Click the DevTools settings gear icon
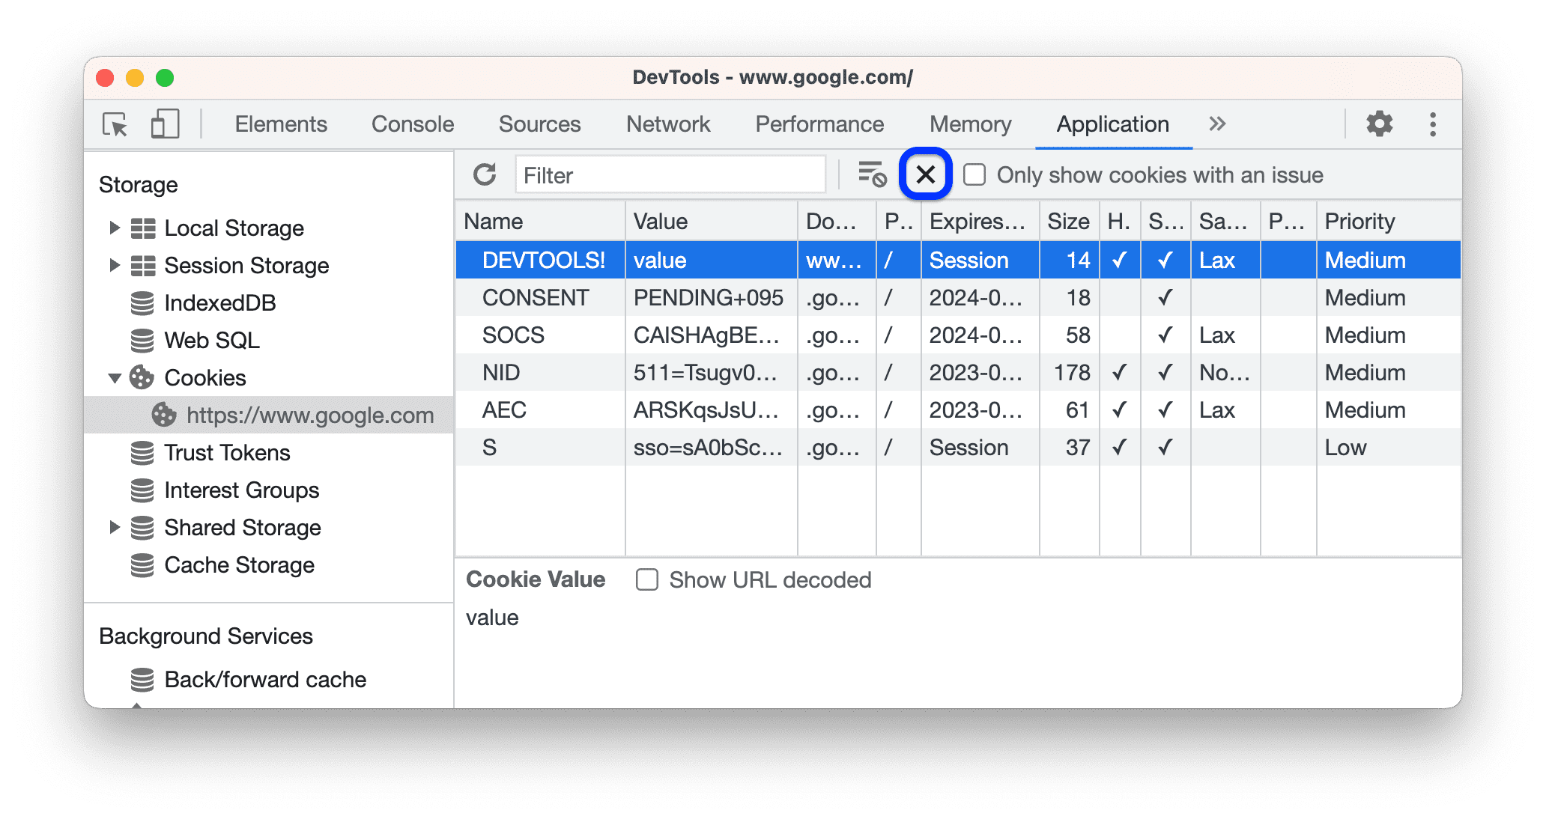Screen dimensions: 1546x819 [x=1381, y=122]
